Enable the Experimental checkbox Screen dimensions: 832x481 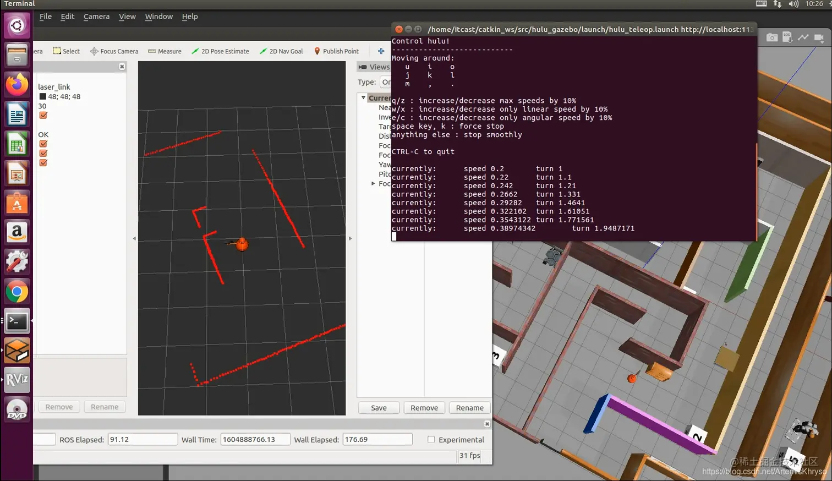click(431, 440)
